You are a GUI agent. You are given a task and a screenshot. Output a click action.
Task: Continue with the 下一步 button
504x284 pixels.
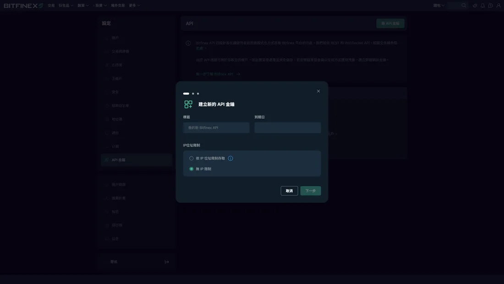coord(310,190)
